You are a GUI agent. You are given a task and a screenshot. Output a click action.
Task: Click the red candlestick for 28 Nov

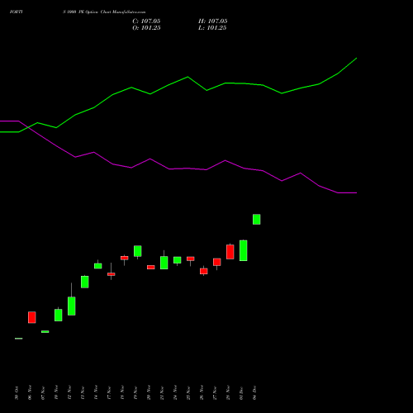[230, 252]
